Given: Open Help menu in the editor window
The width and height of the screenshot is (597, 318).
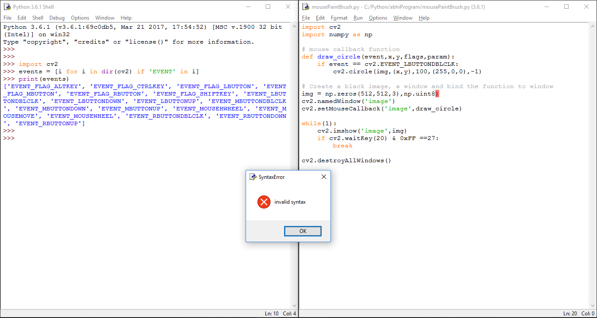Looking at the screenshot, I should coord(424,18).
